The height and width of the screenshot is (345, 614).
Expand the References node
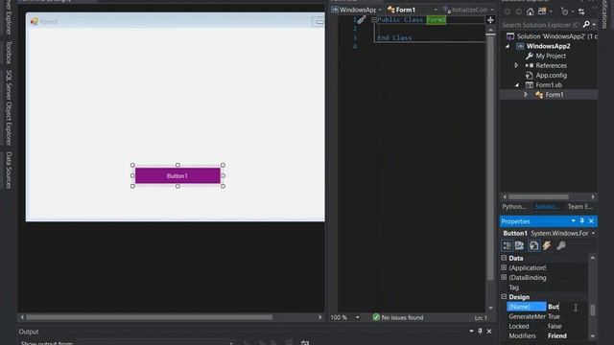(x=516, y=66)
